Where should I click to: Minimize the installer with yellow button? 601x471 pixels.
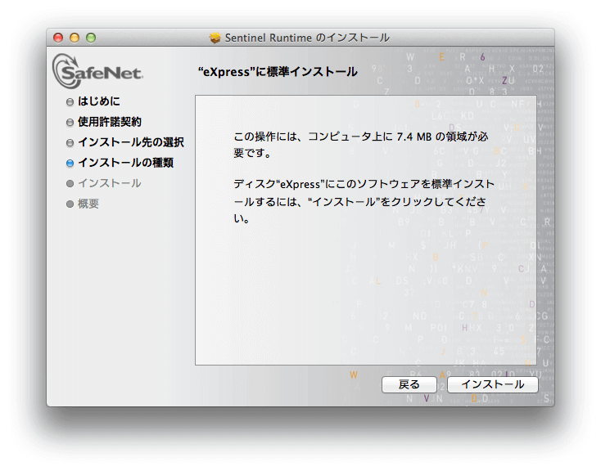tap(75, 38)
